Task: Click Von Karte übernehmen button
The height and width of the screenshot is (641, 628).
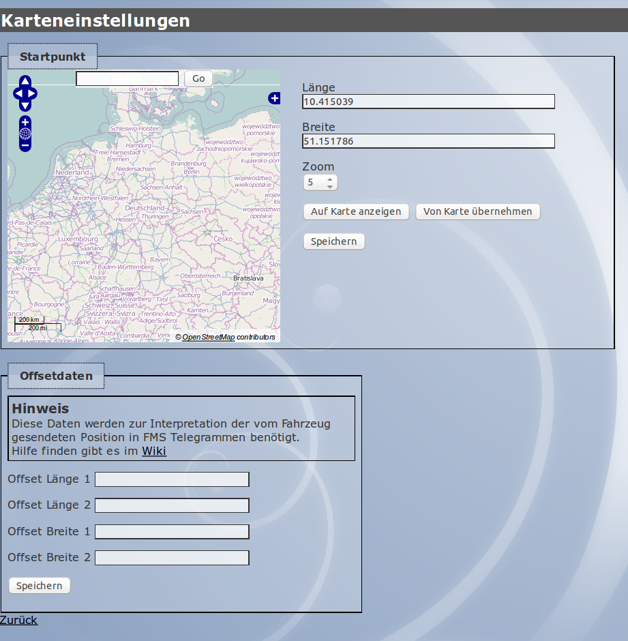Action: coord(477,211)
